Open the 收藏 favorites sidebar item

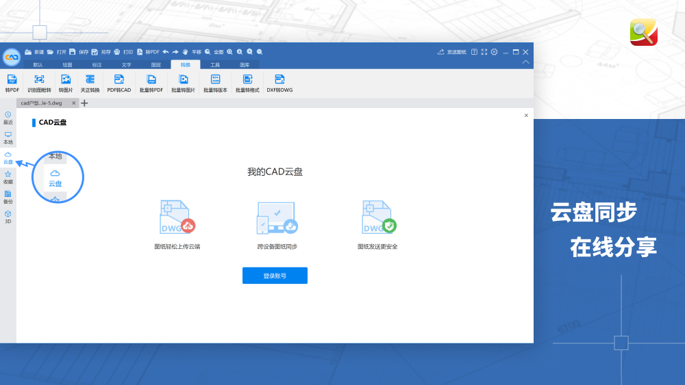point(8,178)
